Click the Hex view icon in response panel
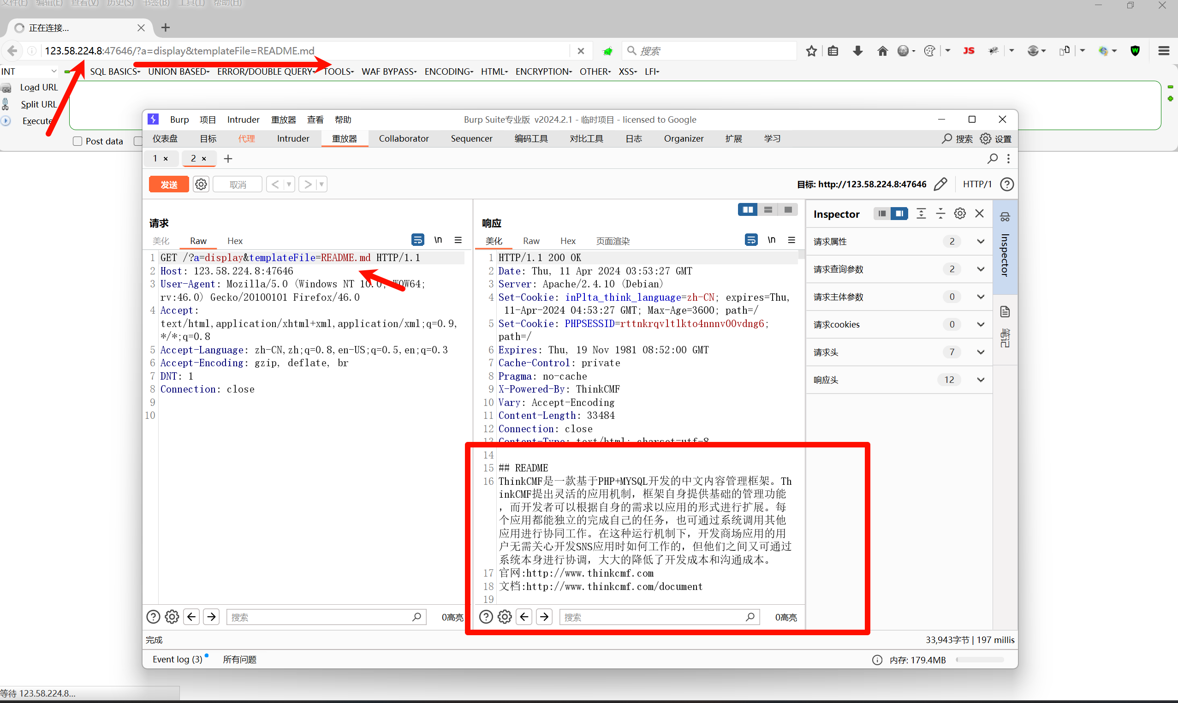Screen dimensions: 1178x703 tap(566, 240)
